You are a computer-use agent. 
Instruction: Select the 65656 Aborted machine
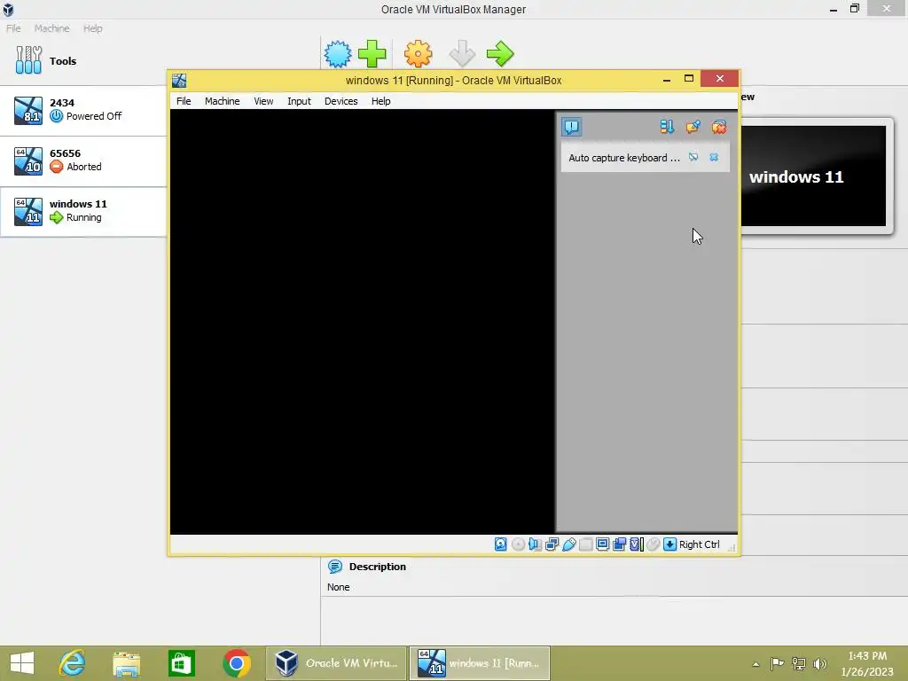(x=83, y=161)
